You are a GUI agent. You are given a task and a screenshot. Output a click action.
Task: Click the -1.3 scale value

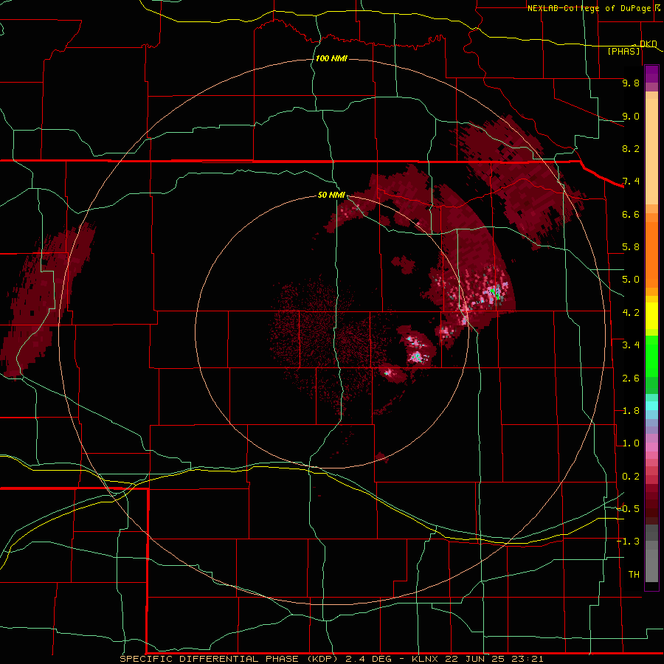[628, 542]
